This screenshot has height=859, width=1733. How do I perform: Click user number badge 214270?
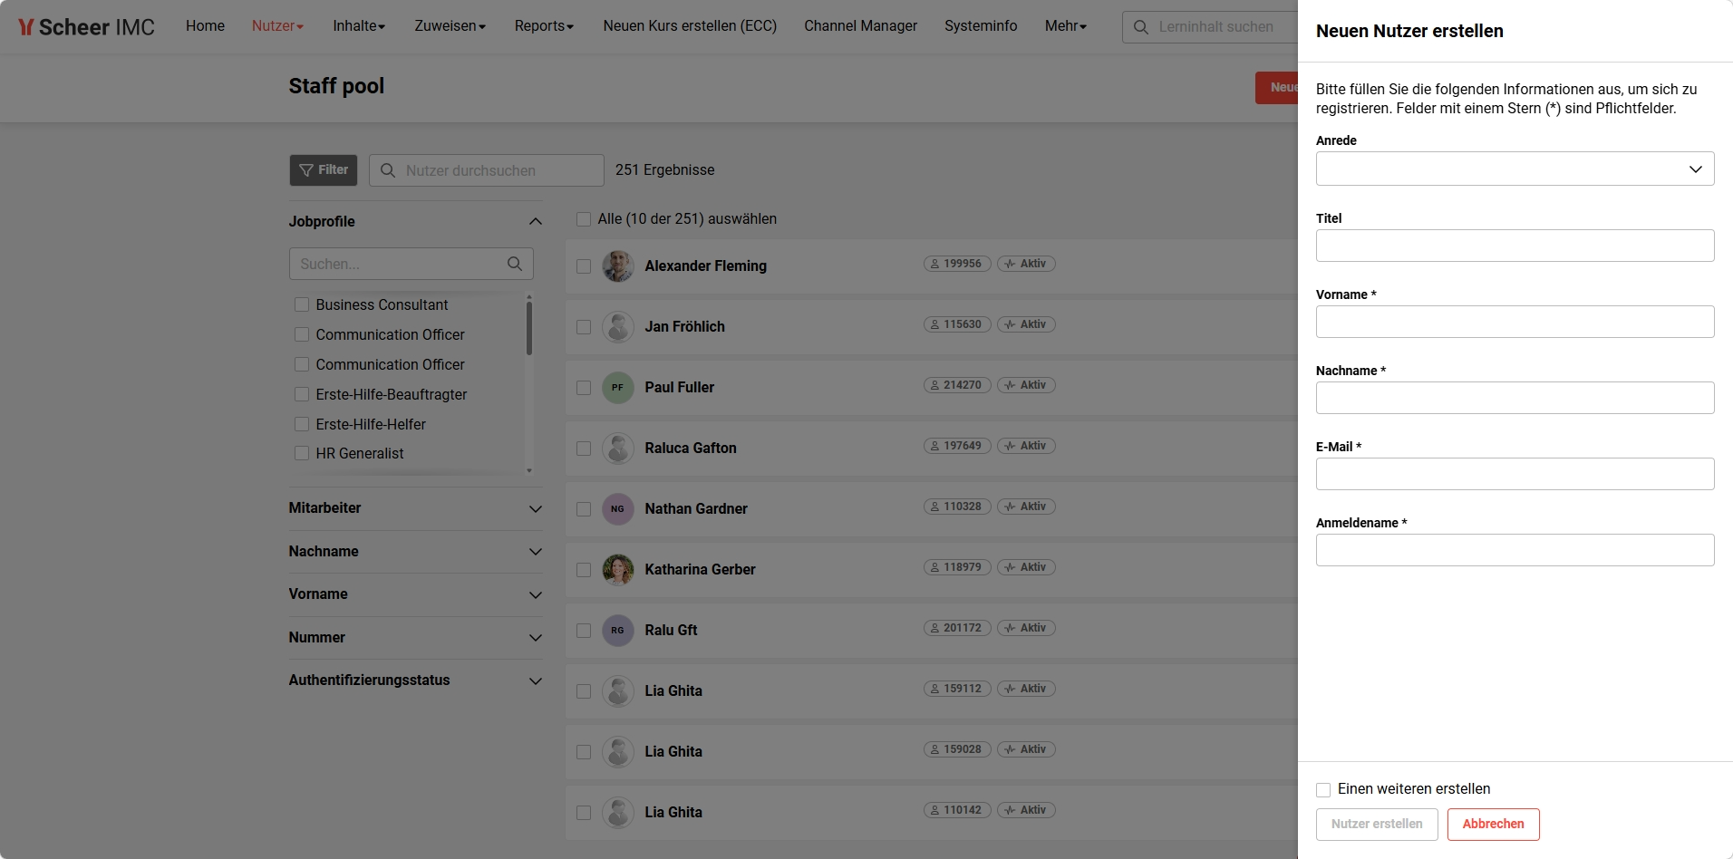(x=957, y=385)
